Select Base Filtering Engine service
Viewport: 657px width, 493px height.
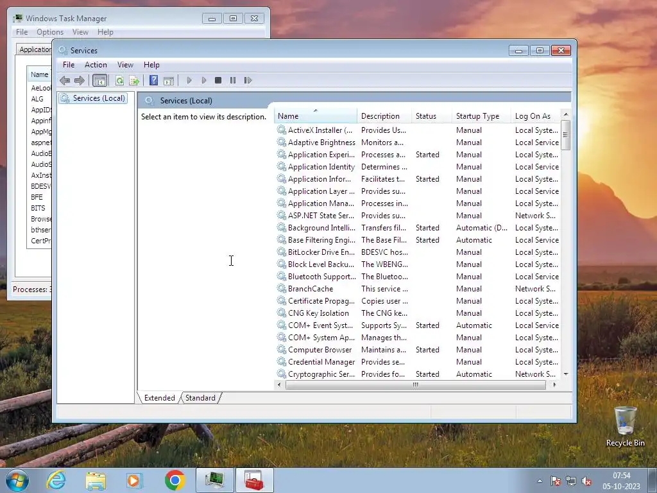coord(418,240)
